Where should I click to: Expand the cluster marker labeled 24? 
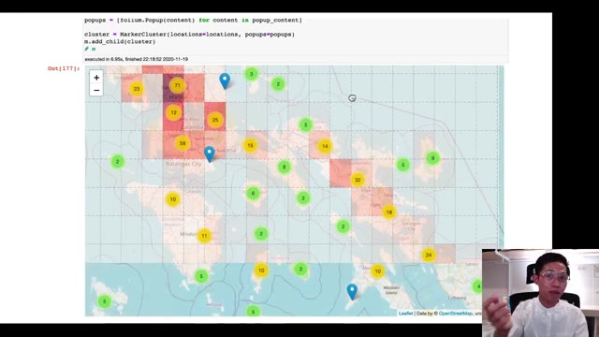(x=429, y=255)
